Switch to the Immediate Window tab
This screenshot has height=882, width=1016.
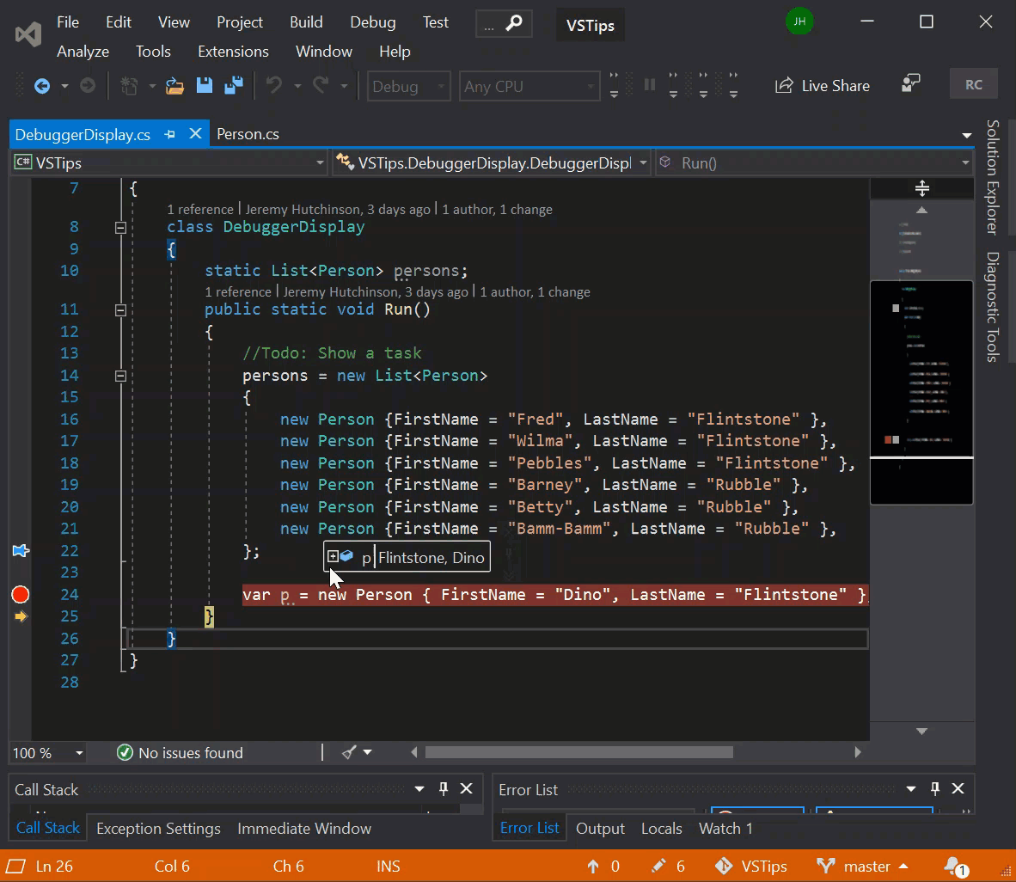point(304,828)
